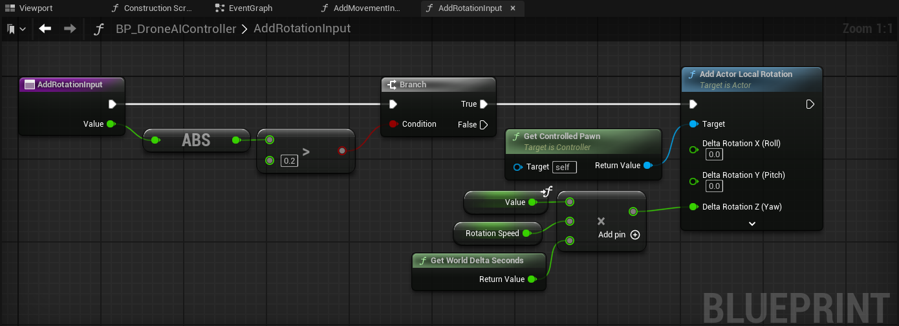Expand the Add Actor Local Rotation node chevron
Image resolution: width=899 pixels, height=326 pixels.
(x=752, y=223)
